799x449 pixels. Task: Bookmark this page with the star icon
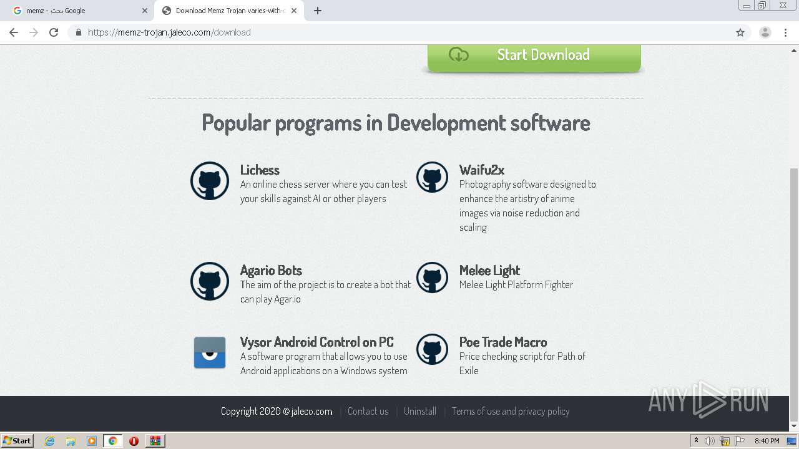click(740, 32)
